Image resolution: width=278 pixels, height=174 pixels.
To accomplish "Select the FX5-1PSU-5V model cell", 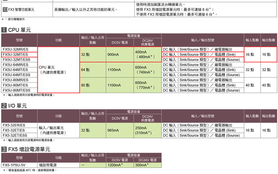I will click(19, 165).
